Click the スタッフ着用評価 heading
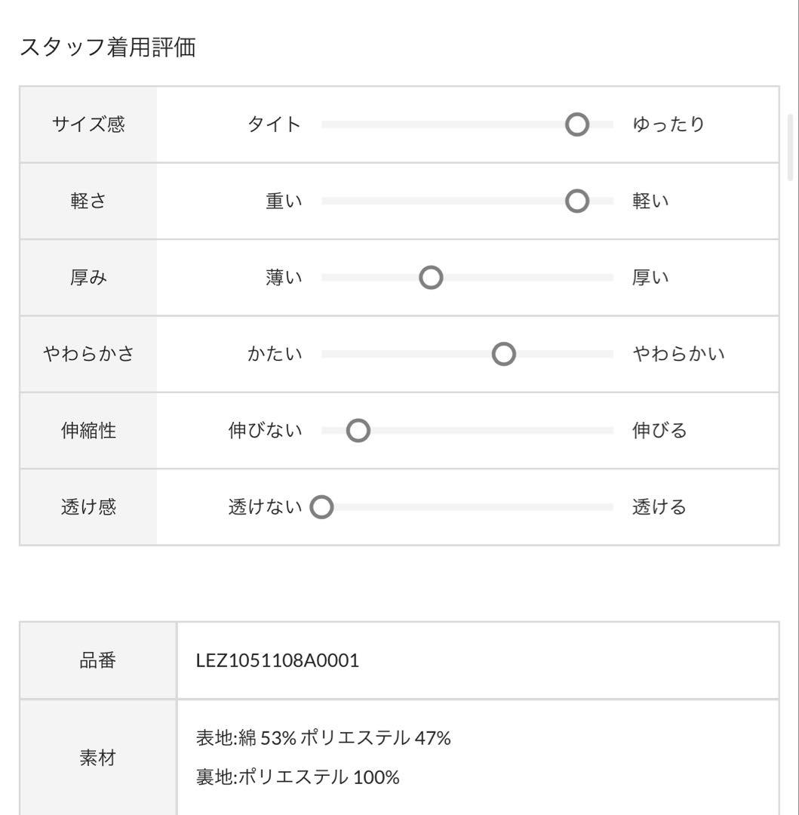This screenshot has width=799, height=815. pos(108,48)
